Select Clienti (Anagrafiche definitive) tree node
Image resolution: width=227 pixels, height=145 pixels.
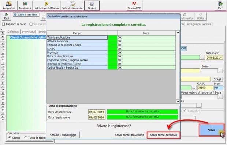(28, 37)
